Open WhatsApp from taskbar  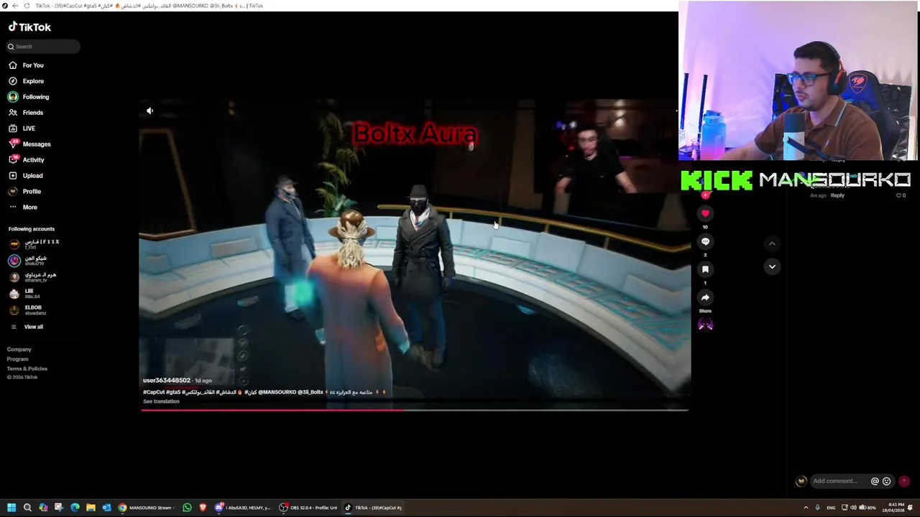pos(188,508)
